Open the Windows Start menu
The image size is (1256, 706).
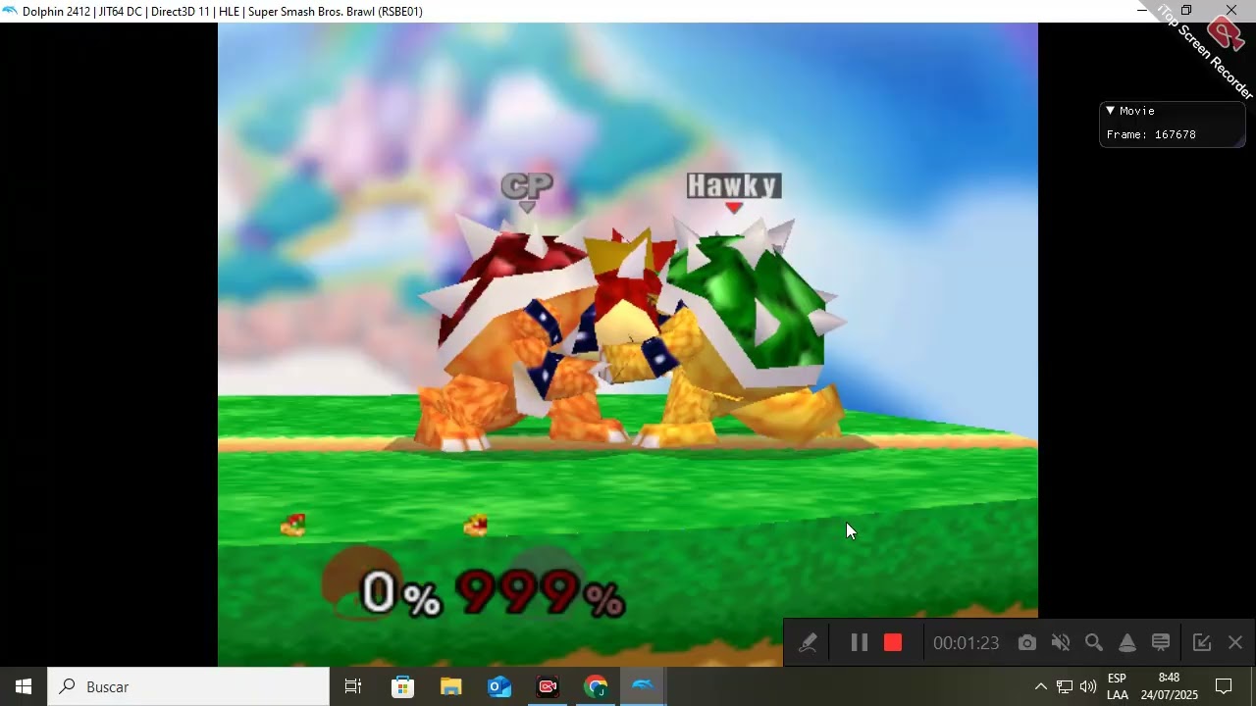[x=24, y=686]
